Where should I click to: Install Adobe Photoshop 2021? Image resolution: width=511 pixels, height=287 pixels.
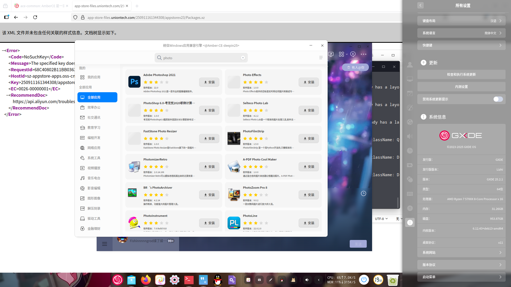pos(209,82)
